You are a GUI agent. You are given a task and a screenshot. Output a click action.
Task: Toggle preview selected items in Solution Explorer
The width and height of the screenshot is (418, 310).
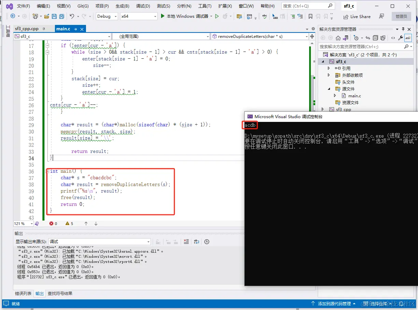point(408,38)
